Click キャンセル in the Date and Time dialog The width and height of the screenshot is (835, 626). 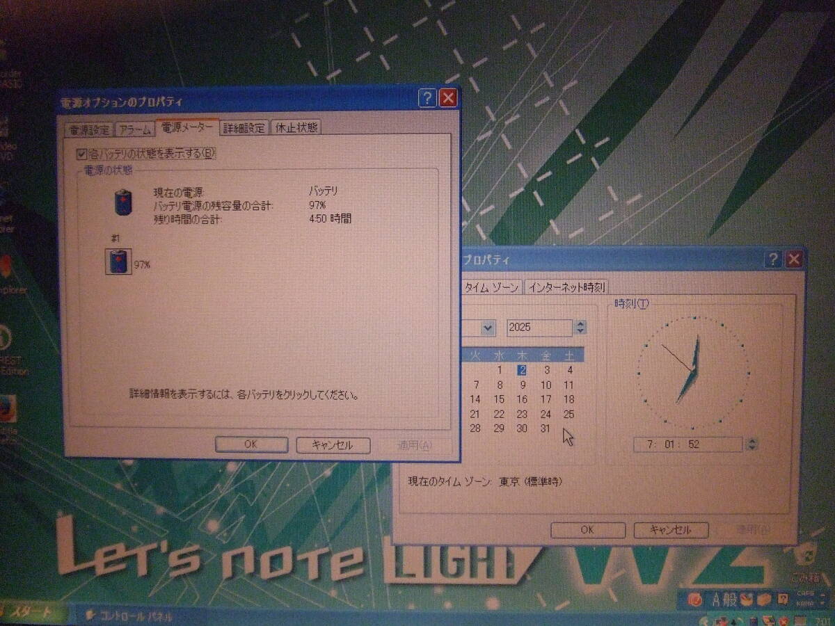[671, 530]
